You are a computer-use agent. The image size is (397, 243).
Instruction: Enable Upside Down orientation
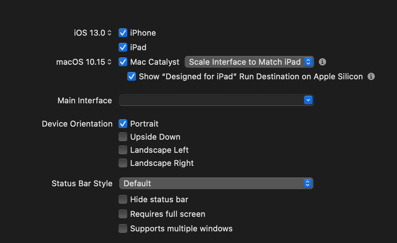pos(123,137)
